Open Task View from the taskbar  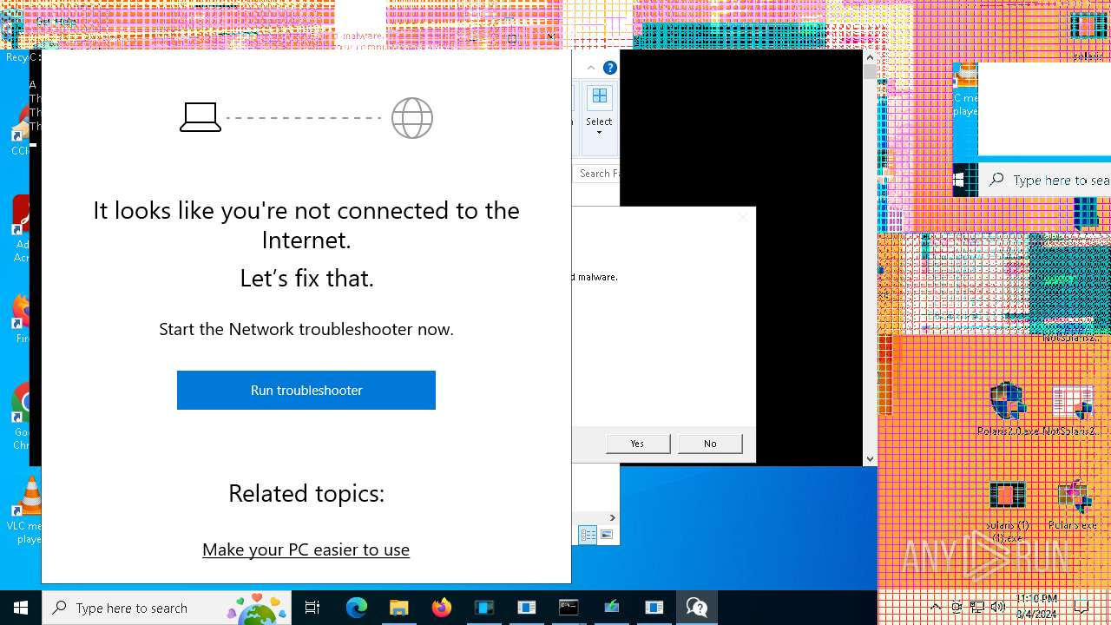(312, 608)
